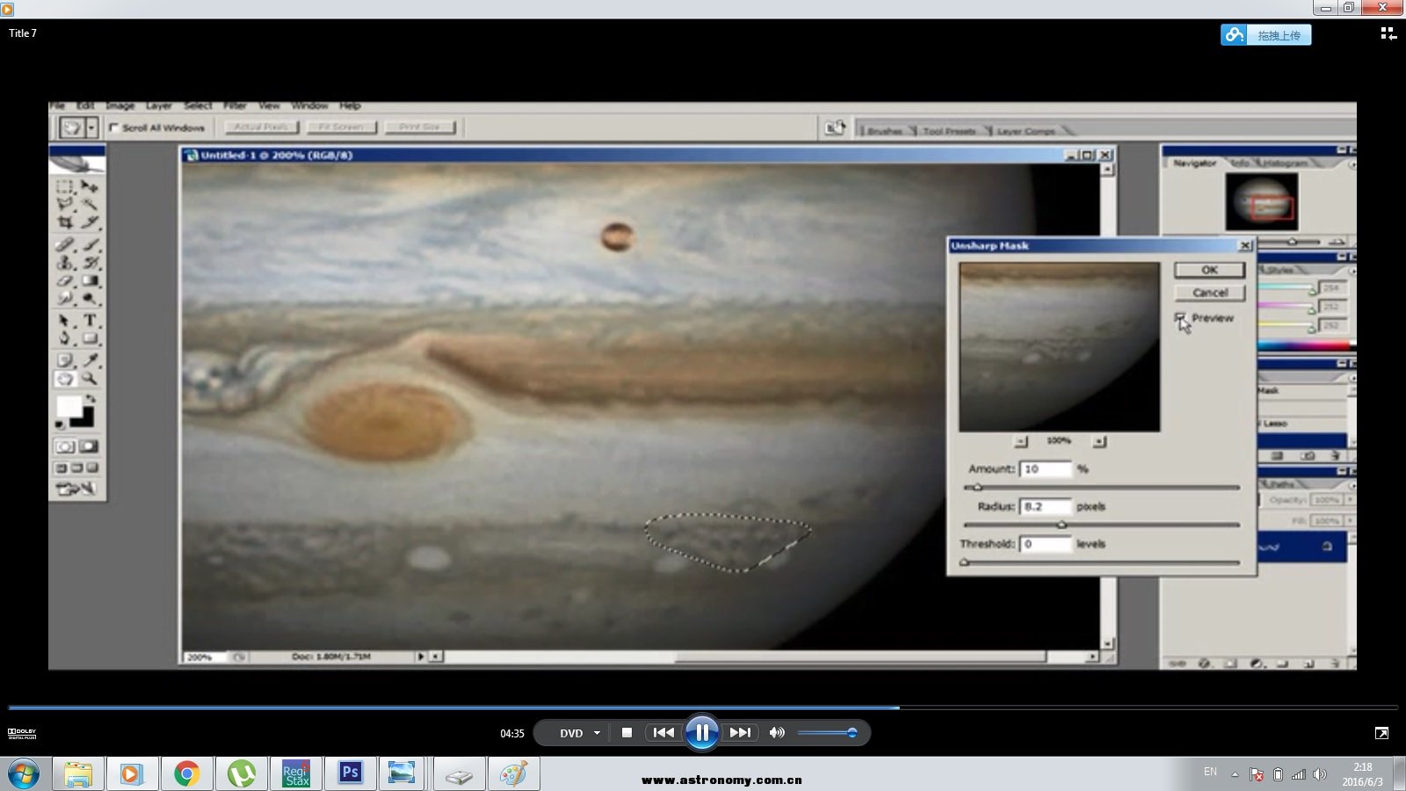The image size is (1406, 791).
Task: Select the Clone Stamp tool
Action: (x=65, y=262)
